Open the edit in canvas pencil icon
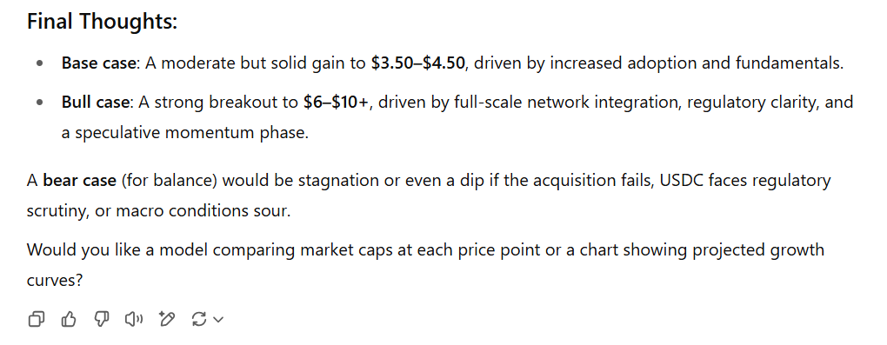This screenshot has width=887, height=345. pos(166,320)
